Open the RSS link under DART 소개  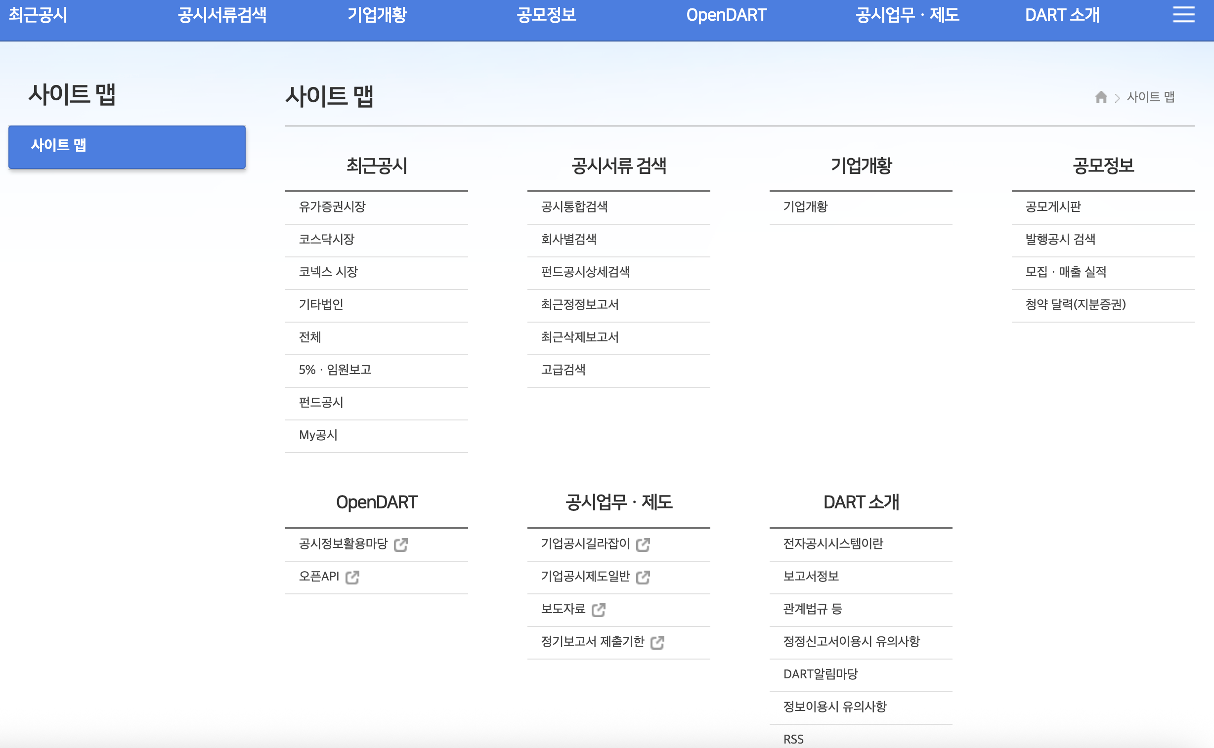coord(794,739)
